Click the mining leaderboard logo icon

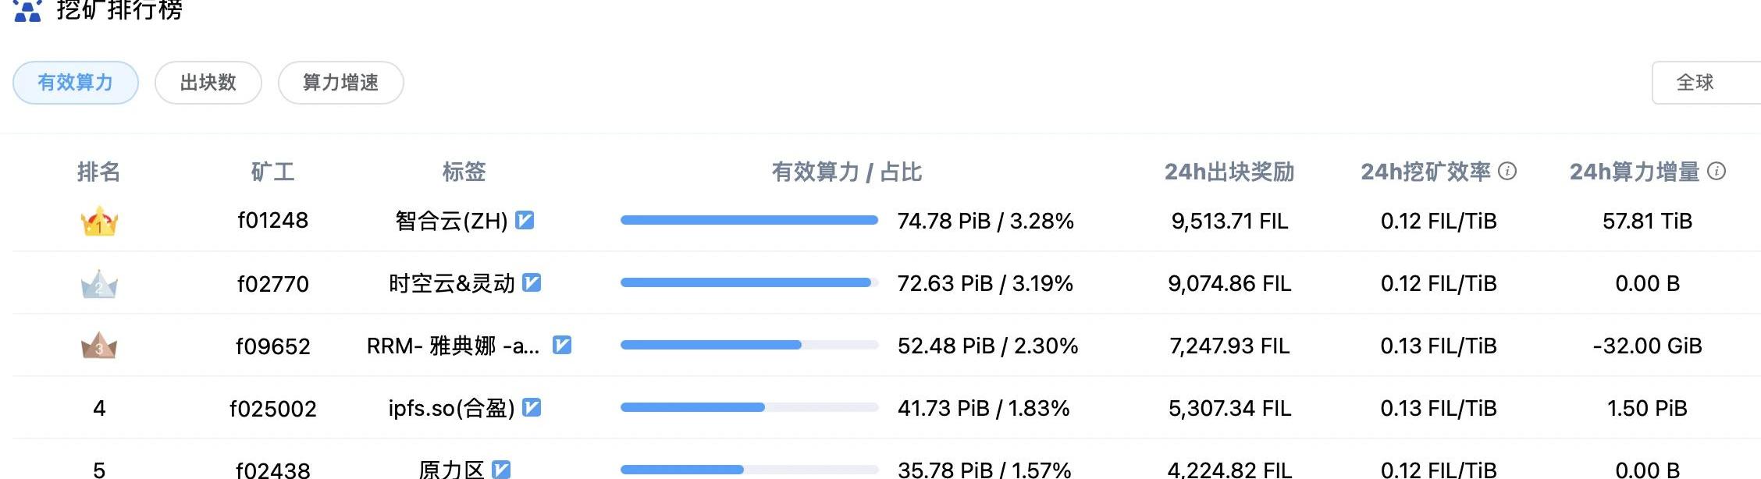(x=27, y=11)
